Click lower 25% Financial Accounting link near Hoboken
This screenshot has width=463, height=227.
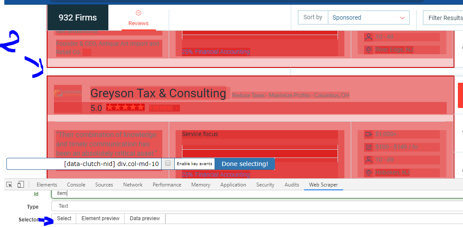point(215,175)
